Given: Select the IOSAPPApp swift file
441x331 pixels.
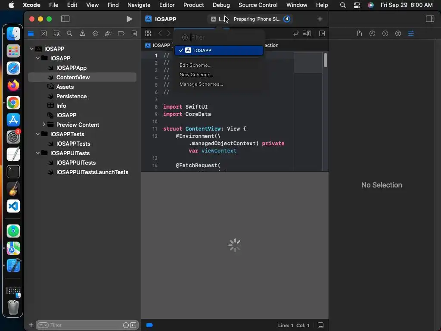Looking at the screenshot, I should [71, 68].
